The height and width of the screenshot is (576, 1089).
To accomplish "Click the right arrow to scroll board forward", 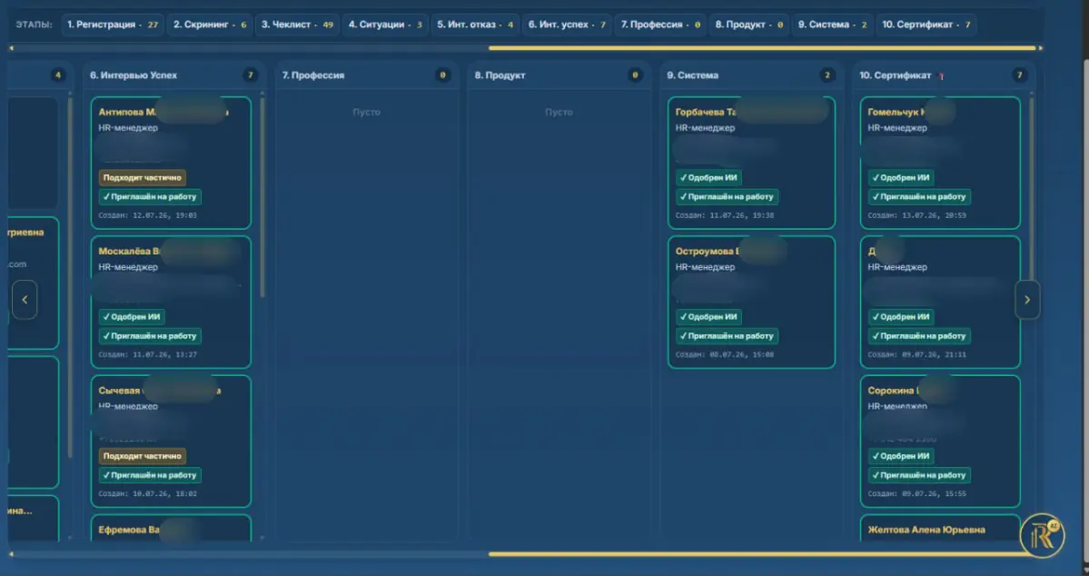I will (x=1027, y=300).
